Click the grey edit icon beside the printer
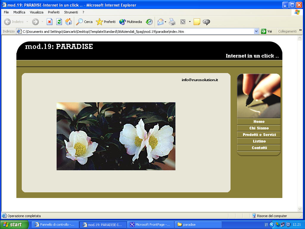Screen dimensions: 305x229 pyautogui.click(x=183, y=22)
